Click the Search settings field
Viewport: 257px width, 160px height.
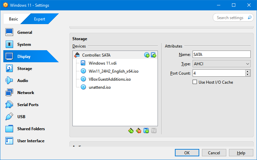(233, 17)
